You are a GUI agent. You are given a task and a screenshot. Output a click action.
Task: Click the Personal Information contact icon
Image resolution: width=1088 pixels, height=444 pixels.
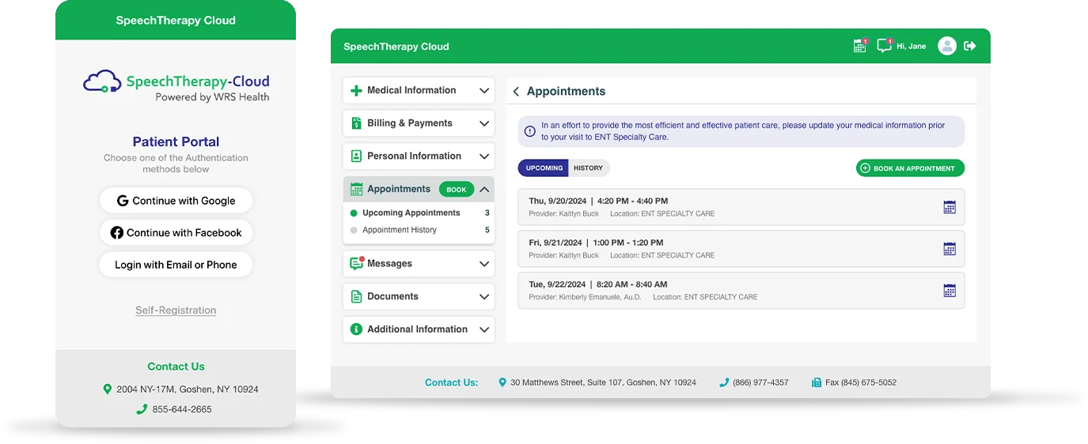pos(356,156)
